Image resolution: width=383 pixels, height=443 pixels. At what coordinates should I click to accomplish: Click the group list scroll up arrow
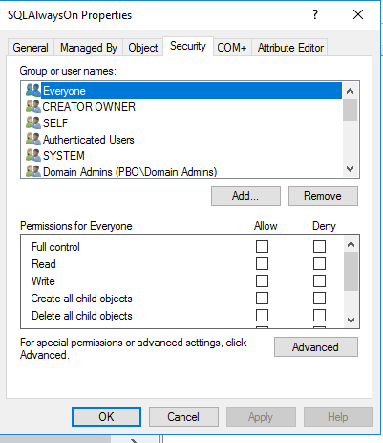(x=350, y=91)
